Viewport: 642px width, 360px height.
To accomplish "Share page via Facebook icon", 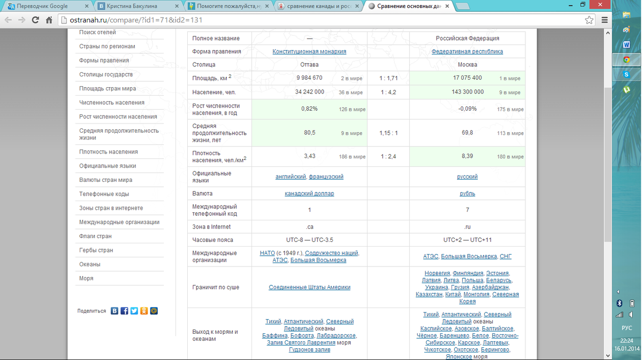I will tap(124, 311).
